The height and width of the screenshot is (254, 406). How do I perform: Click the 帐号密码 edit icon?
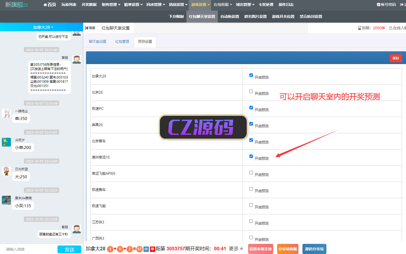pos(378,5)
